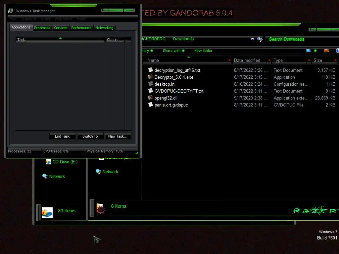
Task: Open the address bar history dropdown arrow
Action: click(252, 39)
